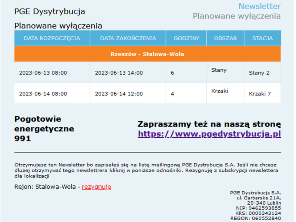Screen dimensions: 296x222
Task: Select the 'DATA ZAKOŃCZENIA' column header
Action: coord(128,38)
